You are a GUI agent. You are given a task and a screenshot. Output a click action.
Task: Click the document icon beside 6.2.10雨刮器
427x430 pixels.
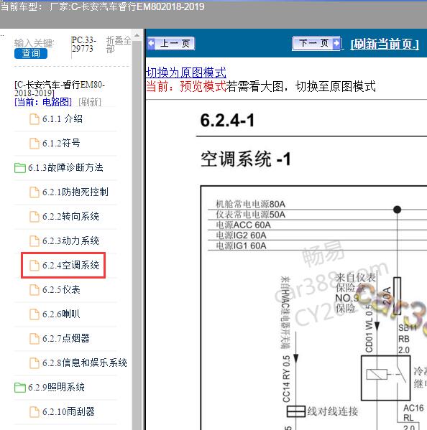point(35,411)
